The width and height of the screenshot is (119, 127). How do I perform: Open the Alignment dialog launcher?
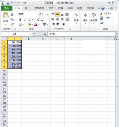70,29
